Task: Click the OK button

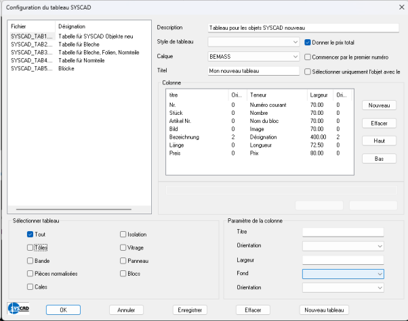Action: (63, 310)
